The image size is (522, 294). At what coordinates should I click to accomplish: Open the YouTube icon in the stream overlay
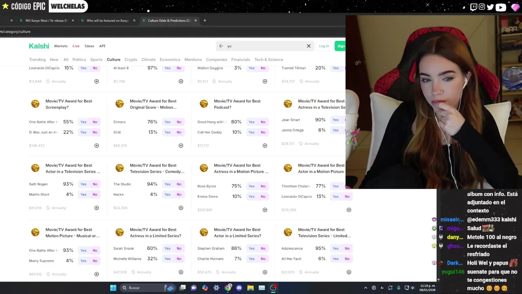[x=501, y=7]
